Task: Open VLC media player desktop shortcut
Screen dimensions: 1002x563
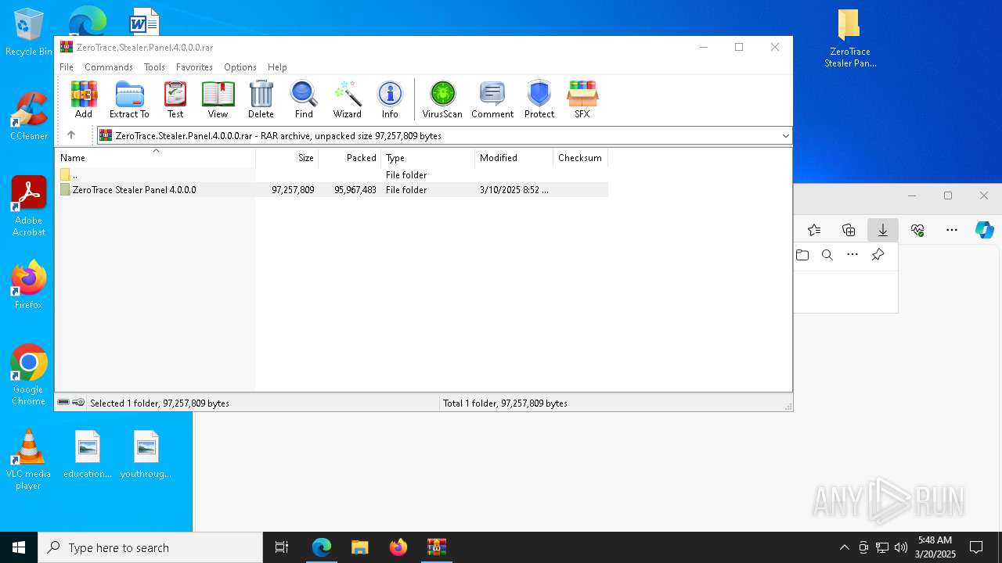Action: (29, 460)
